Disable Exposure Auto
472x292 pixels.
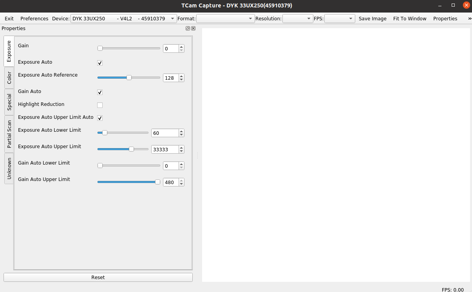[100, 63]
